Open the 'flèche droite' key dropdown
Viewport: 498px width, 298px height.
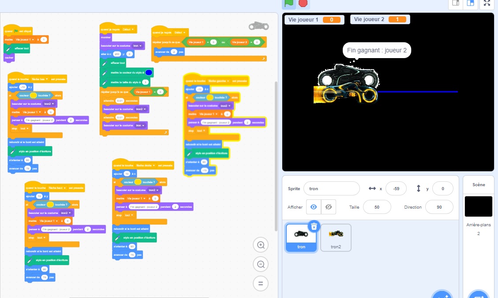[146, 165]
